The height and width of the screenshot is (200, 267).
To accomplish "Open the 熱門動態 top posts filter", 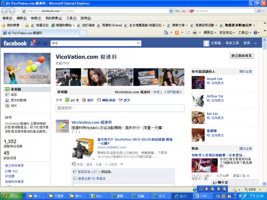I will click(173, 92).
